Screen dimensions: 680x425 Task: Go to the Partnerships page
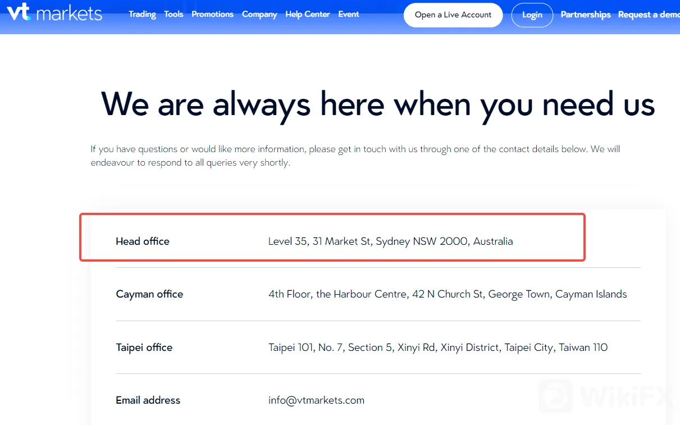tap(586, 15)
